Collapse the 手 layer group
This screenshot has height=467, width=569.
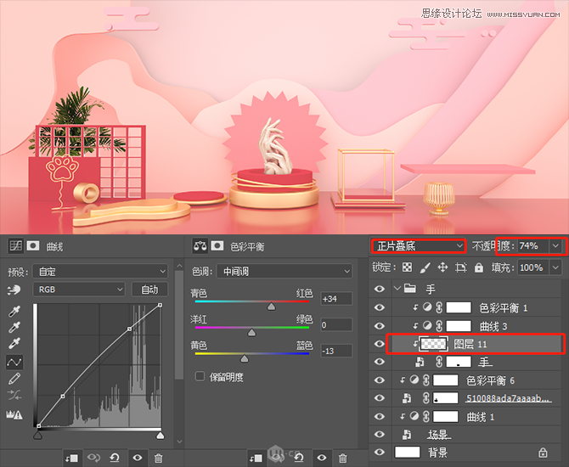[397, 289]
